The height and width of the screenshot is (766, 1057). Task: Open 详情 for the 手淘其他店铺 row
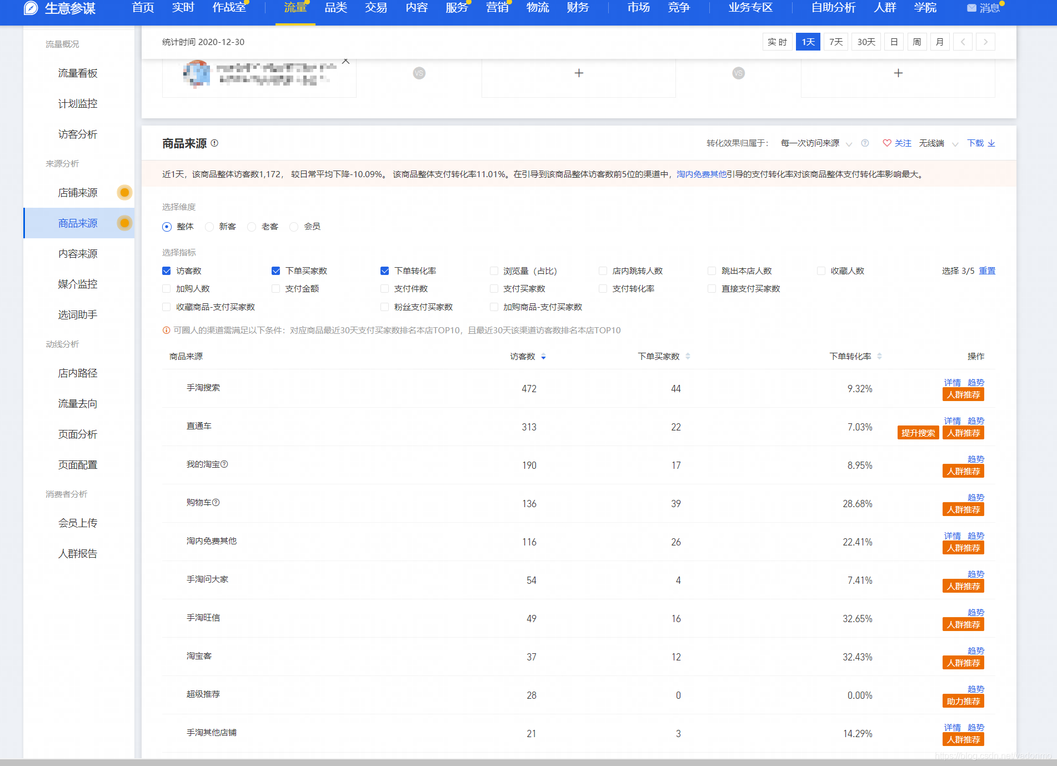click(952, 727)
